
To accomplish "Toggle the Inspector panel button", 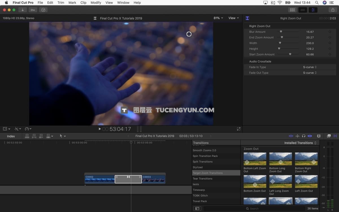I will [x=313, y=10].
